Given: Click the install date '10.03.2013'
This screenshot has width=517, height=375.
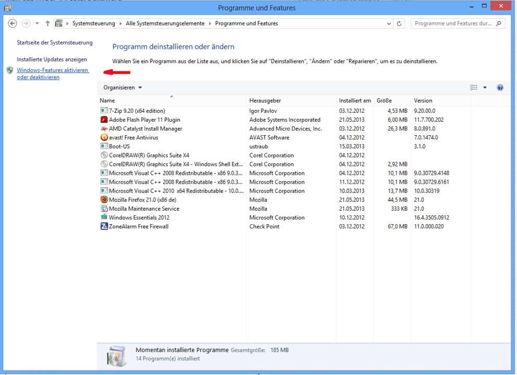Looking at the screenshot, I should pos(352,191).
